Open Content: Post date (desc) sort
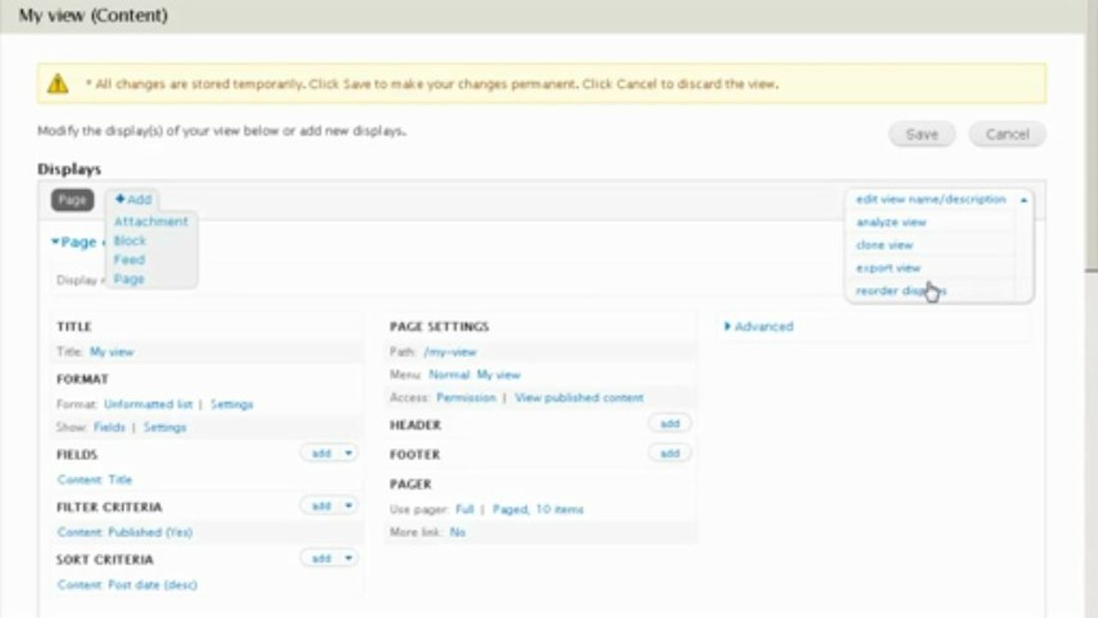Screen dimensions: 1098x618 (127, 585)
